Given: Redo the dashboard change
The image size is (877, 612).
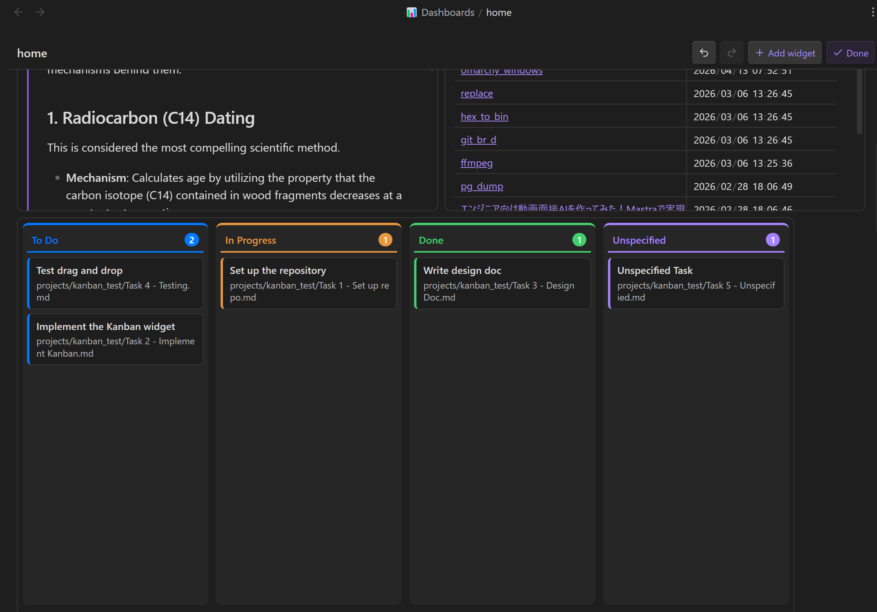Looking at the screenshot, I should click(x=731, y=53).
